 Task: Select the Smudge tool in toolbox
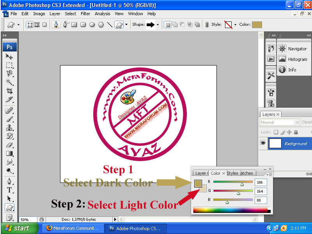pyautogui.click(x=9, y=162)
